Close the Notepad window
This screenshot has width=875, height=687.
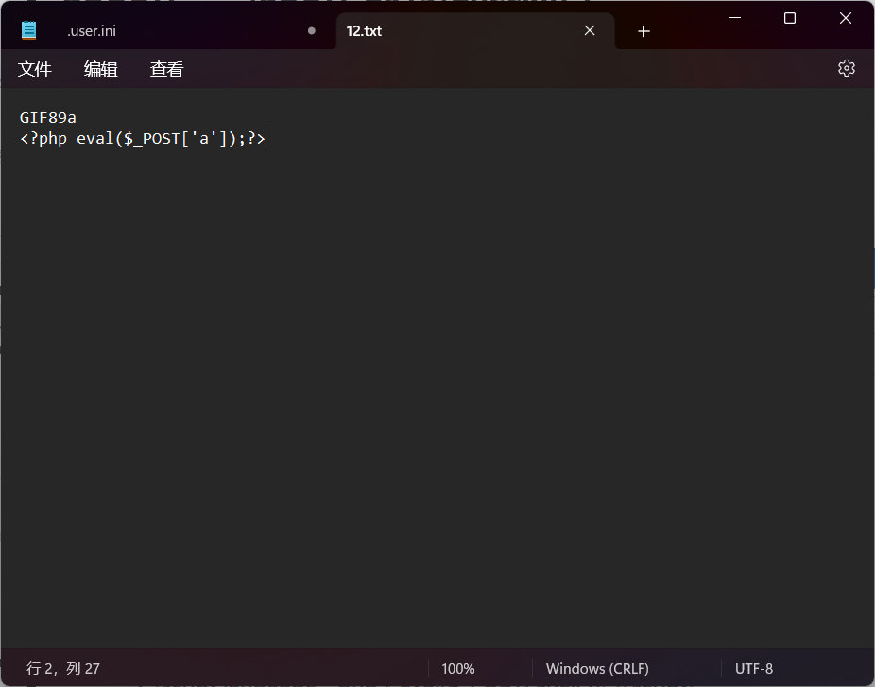click(x=846, y=18)
